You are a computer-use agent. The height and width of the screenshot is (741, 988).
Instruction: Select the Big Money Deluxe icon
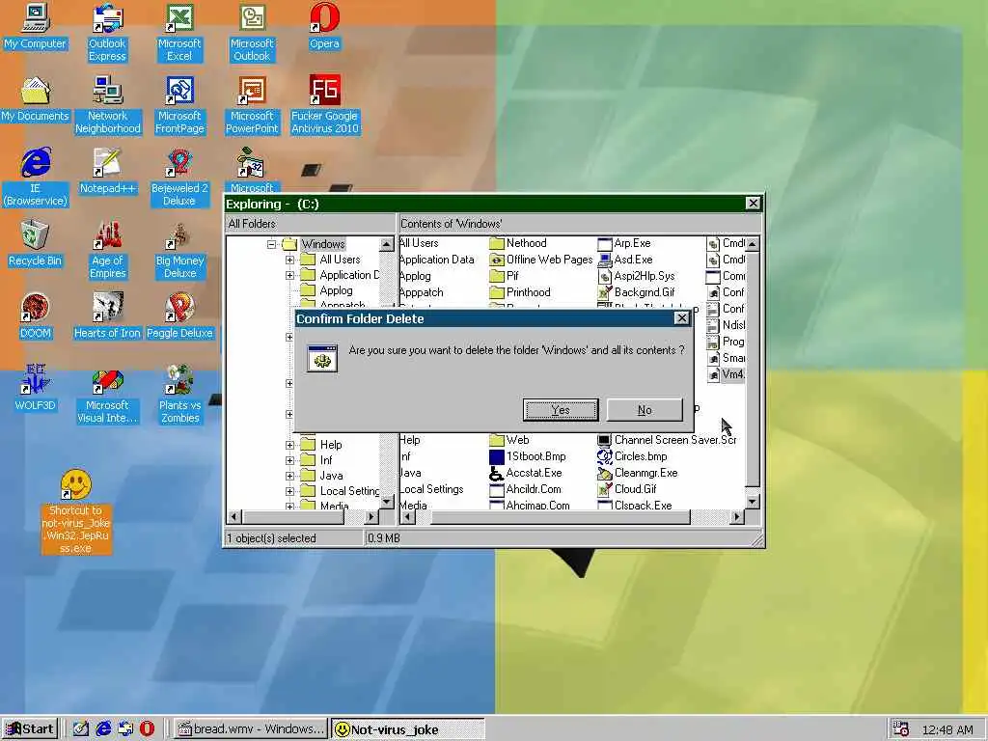[x=179, y=250]
